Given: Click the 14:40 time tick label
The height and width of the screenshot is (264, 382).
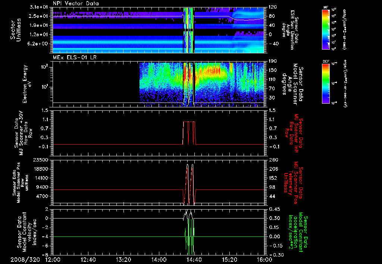Looking at the screenshot, I should pos(194,259).
